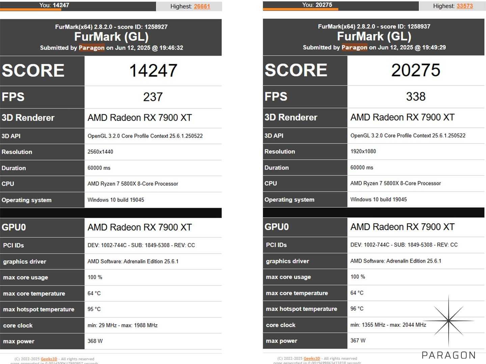Click the 100 % max core usage, 14247 page
The width and height of the screenshot is (486, 364).
[x=95, y=277]
